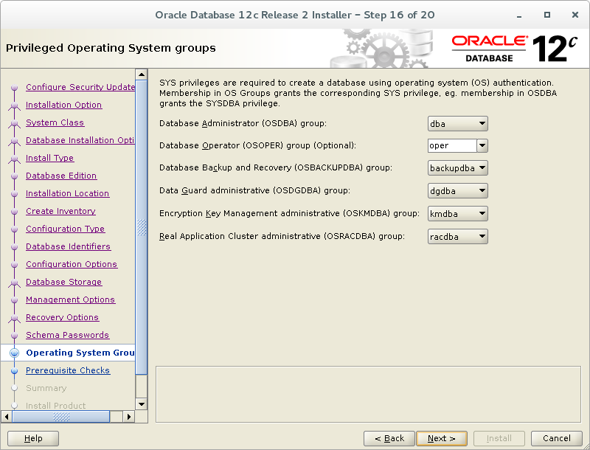Jump to Prerequisite Checks step
590x450 pixels.
tap(68, 370)
